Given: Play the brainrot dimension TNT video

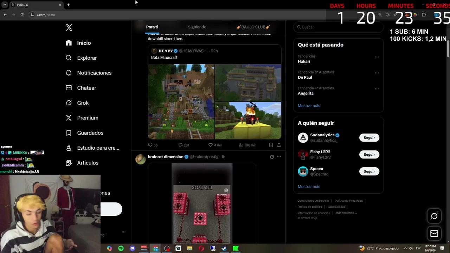Looking at the screenshot, I should (202, 203).
